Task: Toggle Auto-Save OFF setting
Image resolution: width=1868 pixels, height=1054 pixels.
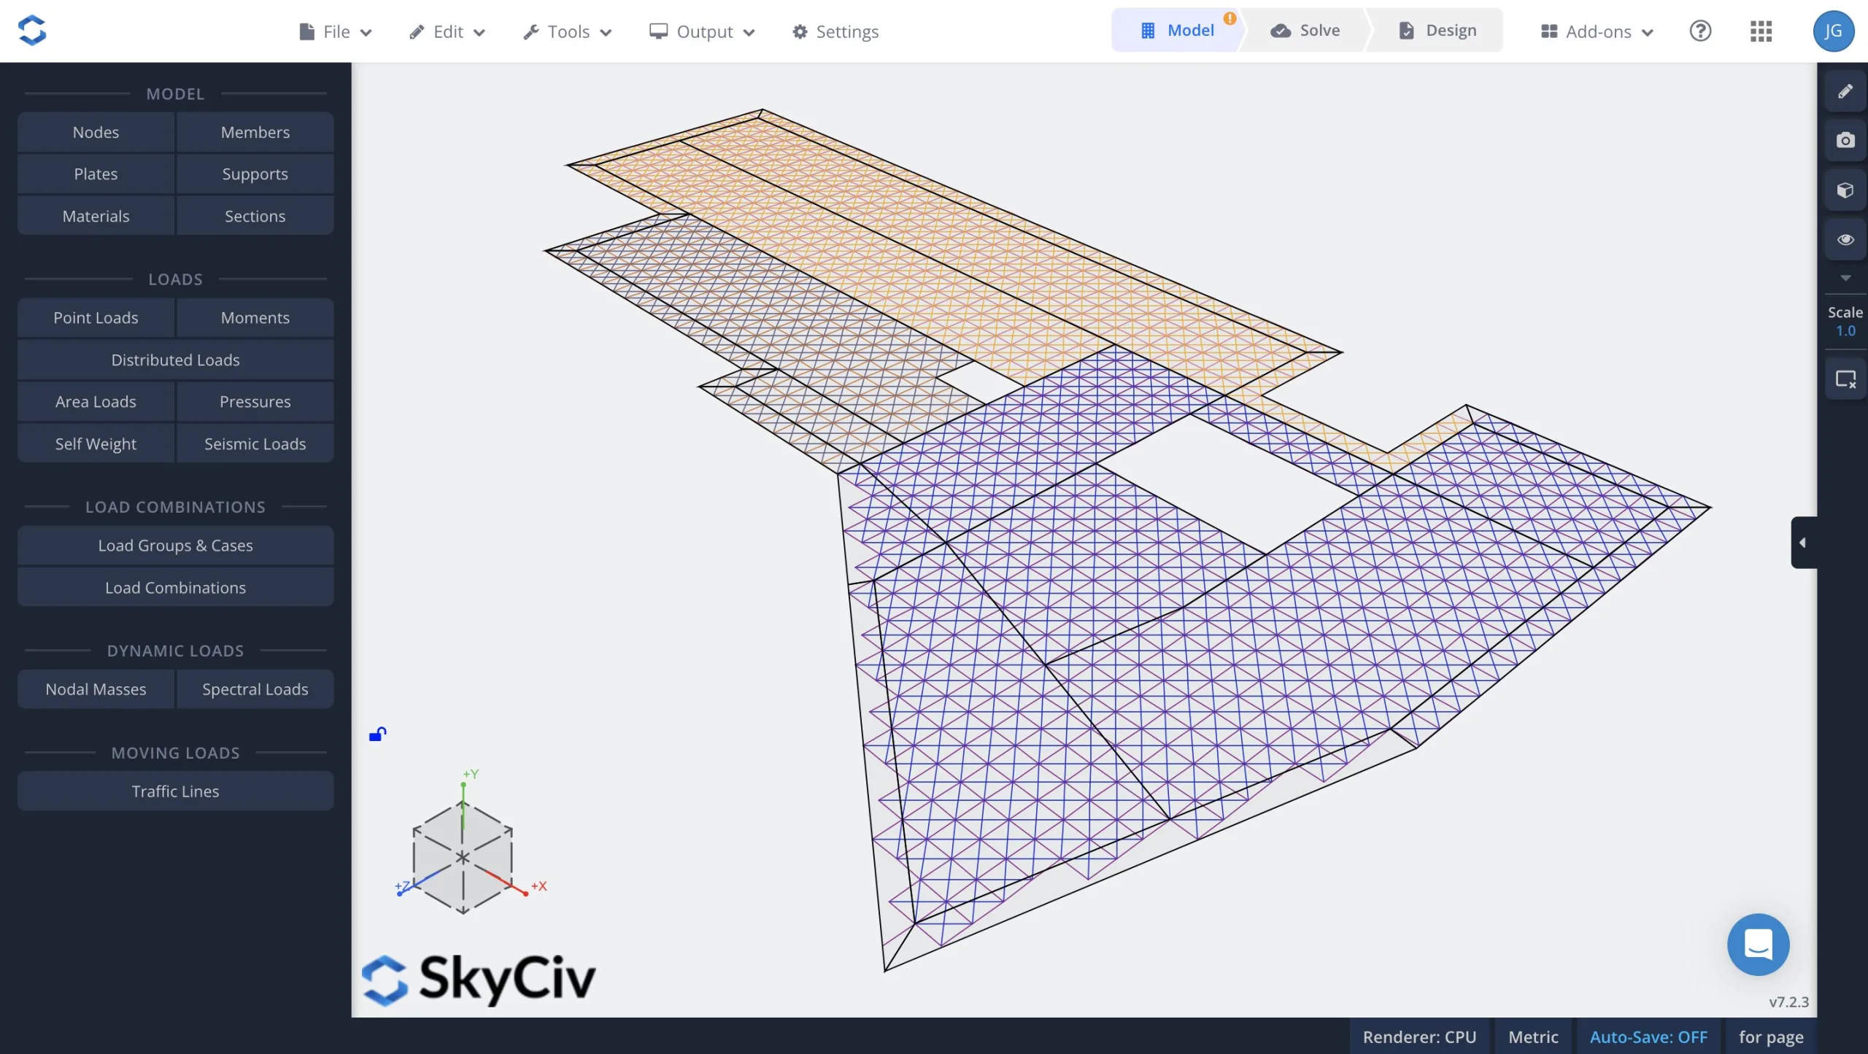Action: coord(1648,1036)
